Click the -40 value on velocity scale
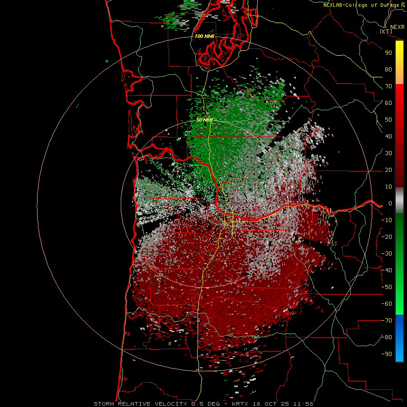The width and height of the screenshot is (407, 407). coord(387,270)
